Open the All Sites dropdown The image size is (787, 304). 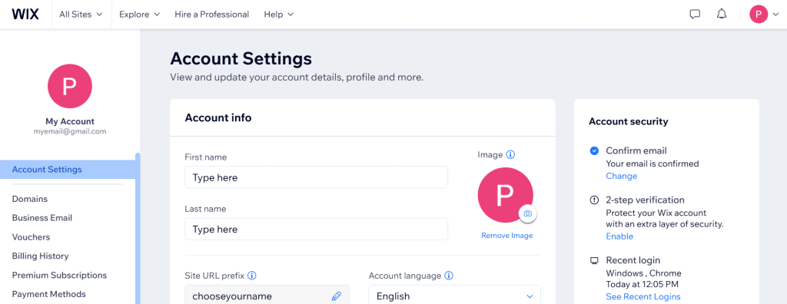(81, 14)
